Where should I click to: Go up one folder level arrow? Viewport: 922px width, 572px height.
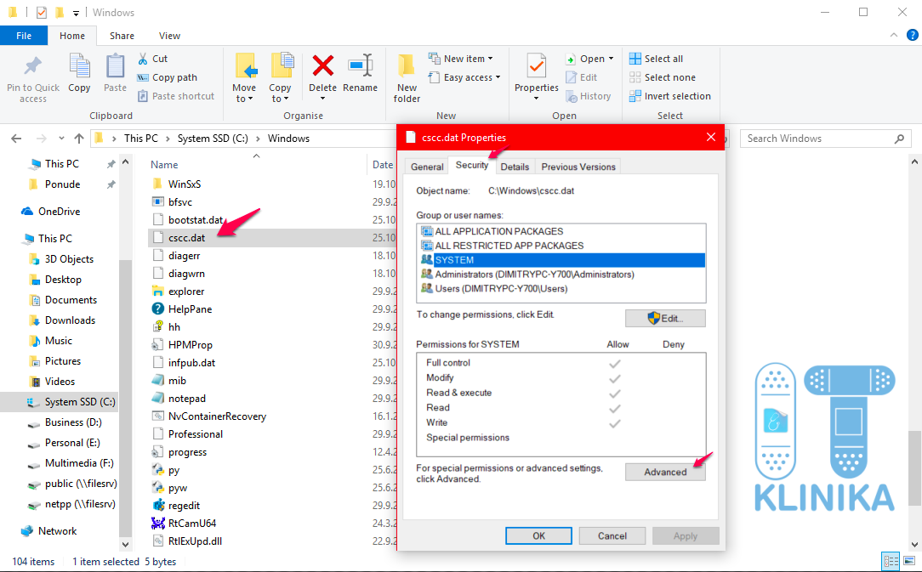[x=79, y=139]
